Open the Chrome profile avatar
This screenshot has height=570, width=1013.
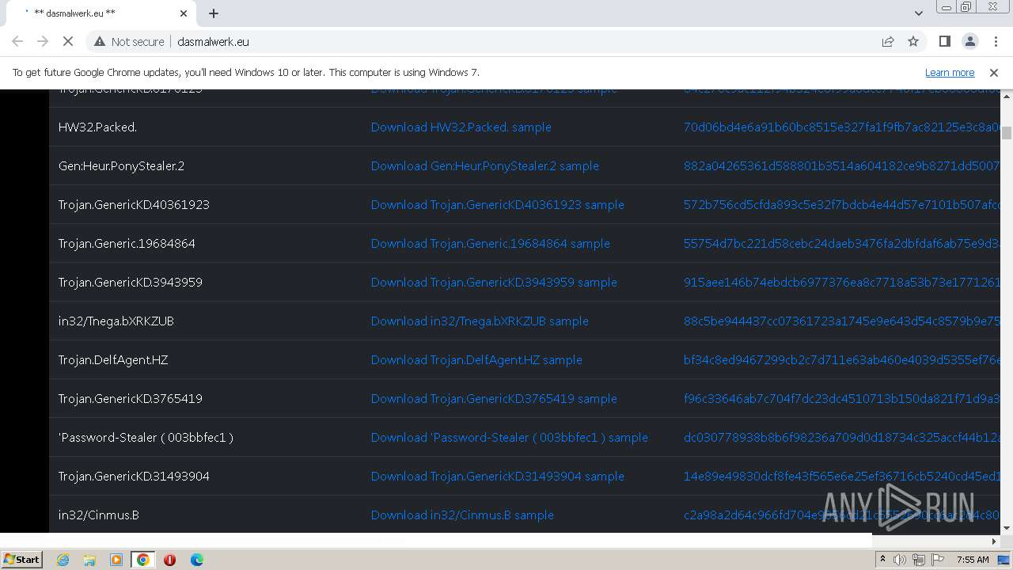pos(969,41)
